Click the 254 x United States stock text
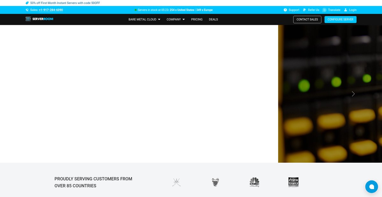 (x=182, y=10)
